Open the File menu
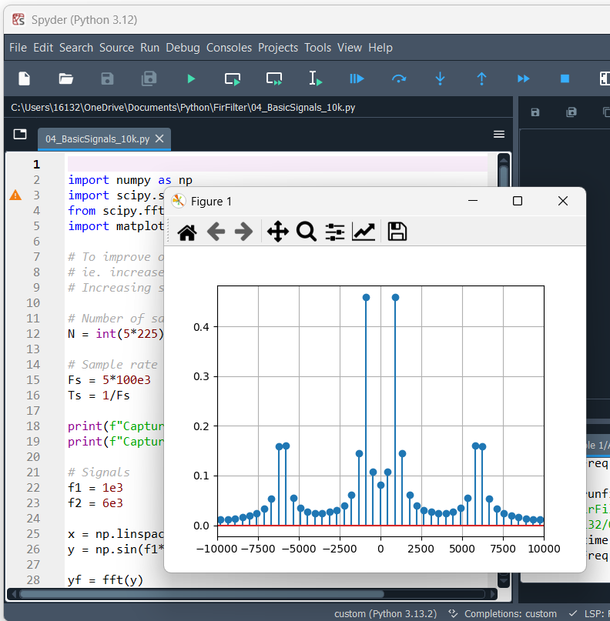 (18, 48)
